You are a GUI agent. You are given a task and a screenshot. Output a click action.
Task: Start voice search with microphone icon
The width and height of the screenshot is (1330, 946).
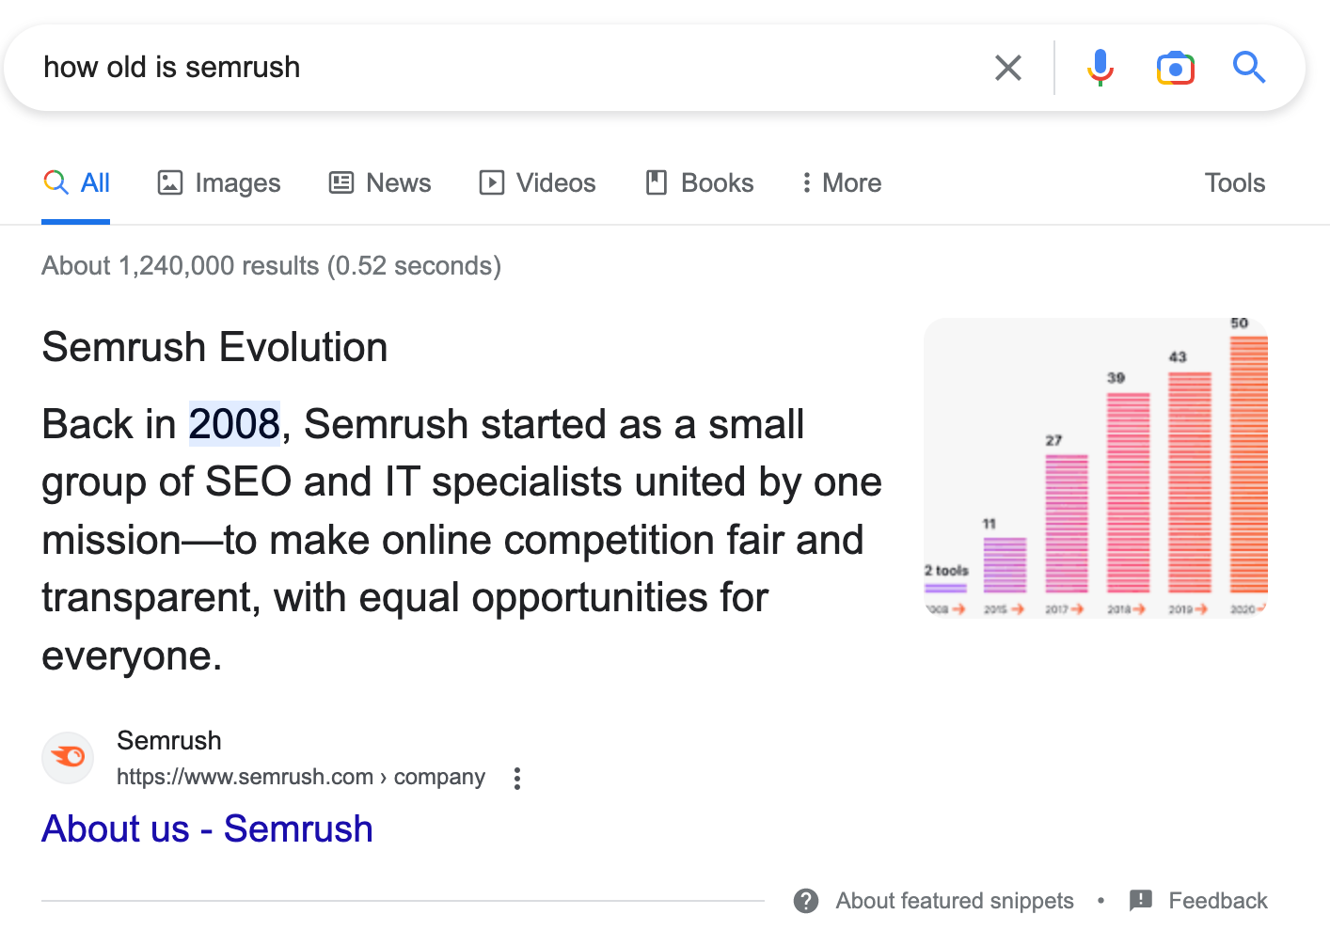(x=1100, y=68)
